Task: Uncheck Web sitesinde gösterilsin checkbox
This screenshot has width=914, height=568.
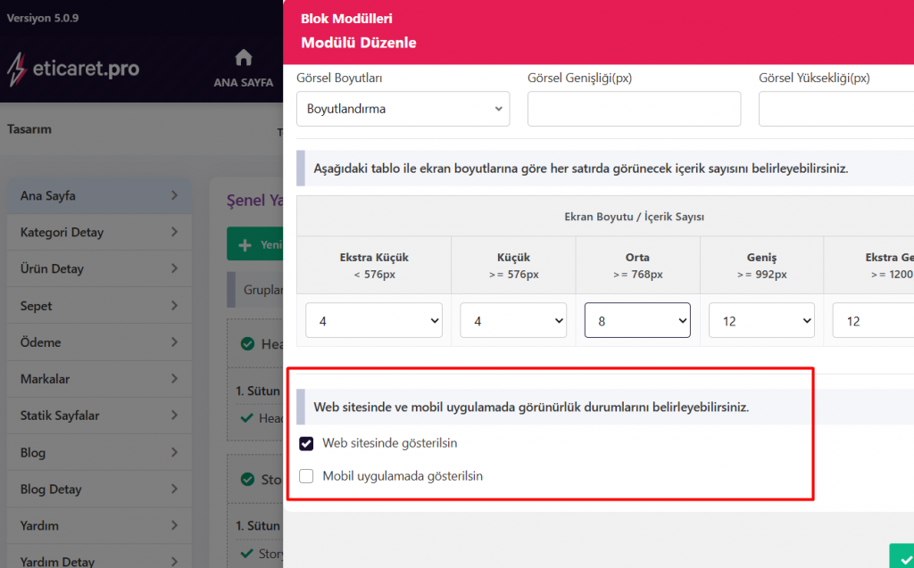Action: [307, 443]
